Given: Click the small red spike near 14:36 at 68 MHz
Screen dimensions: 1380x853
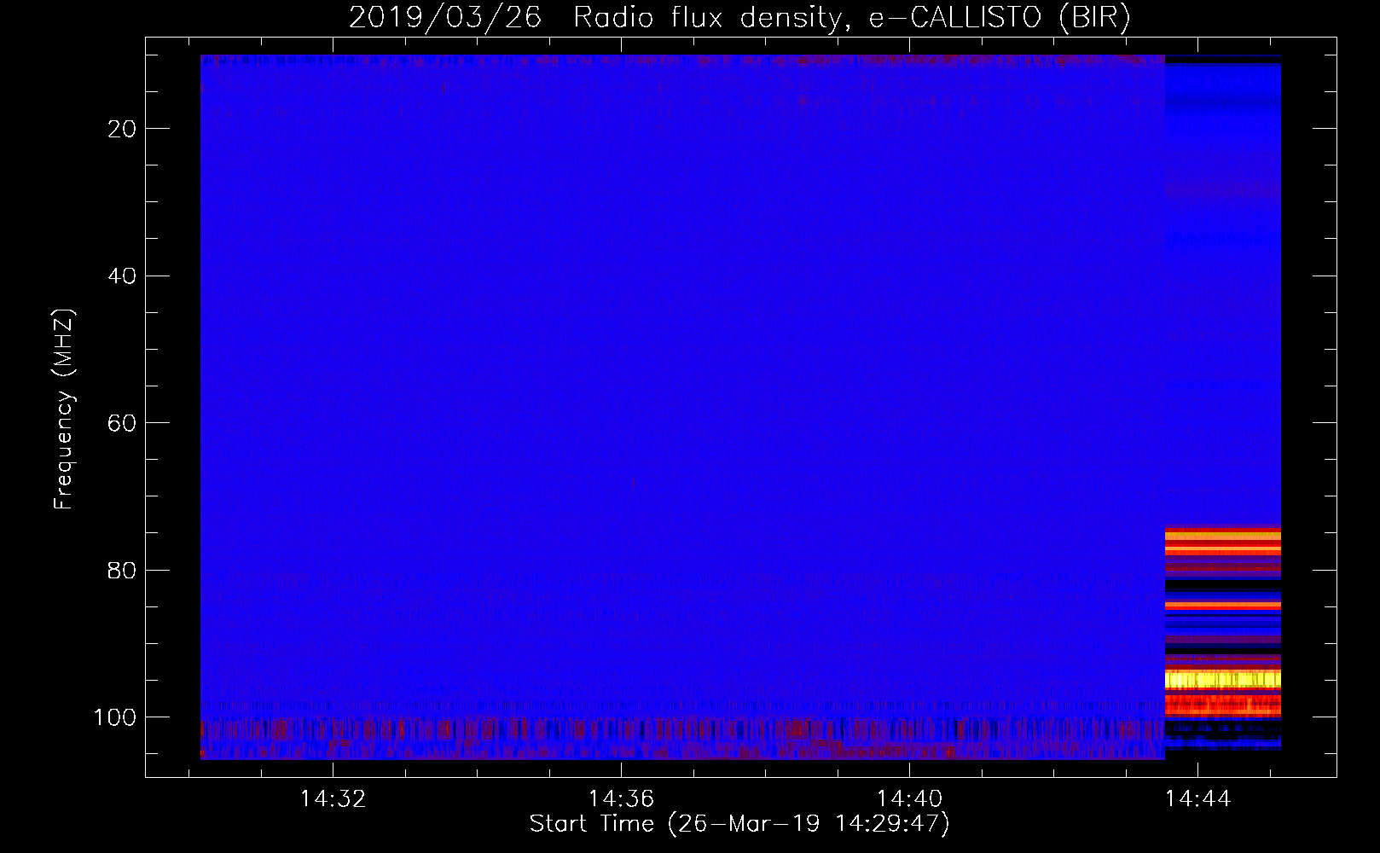Looking at the screenshot, I should (633, 484).
